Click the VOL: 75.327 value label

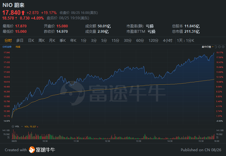coord(30,127)
